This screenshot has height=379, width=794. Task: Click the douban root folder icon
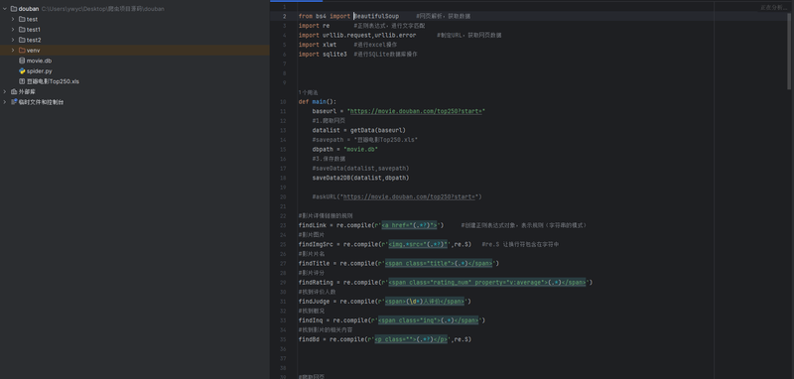click(x=13, y=9)
